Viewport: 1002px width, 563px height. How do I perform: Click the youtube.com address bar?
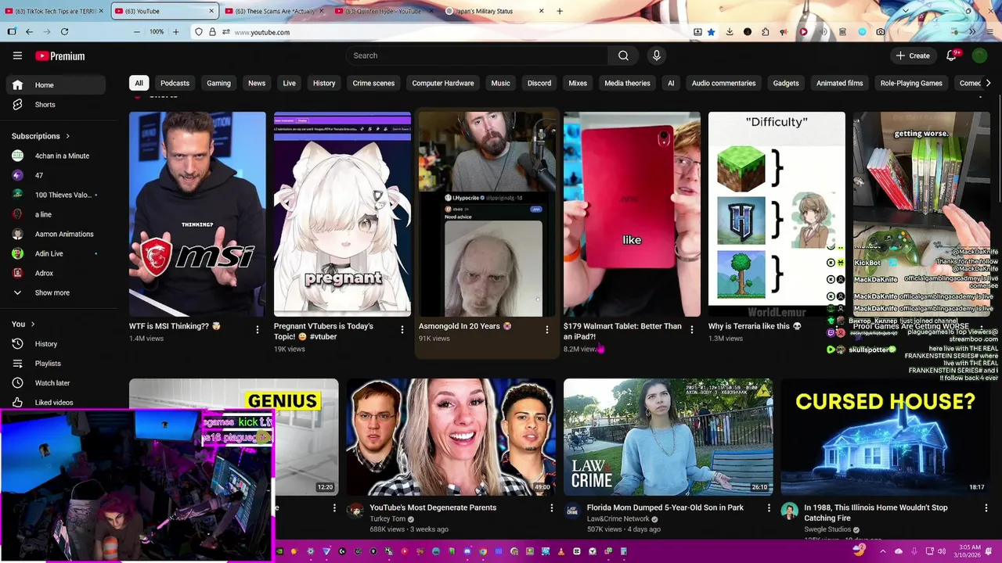pyautogui.click(x=454, y=32)
